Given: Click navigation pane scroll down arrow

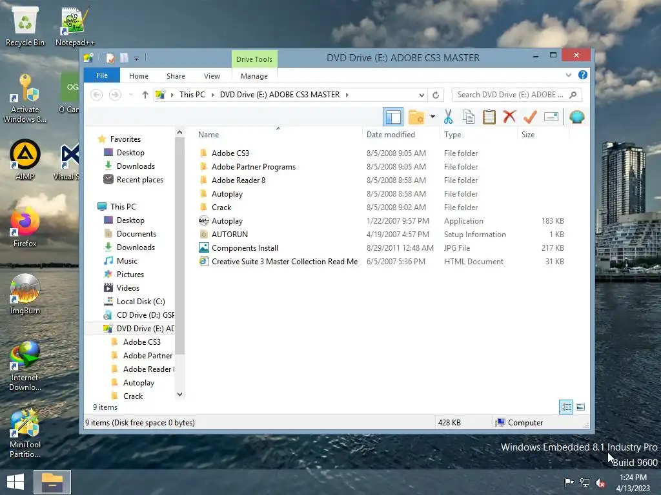Looking at the screenshot, I should coord(179,394).
